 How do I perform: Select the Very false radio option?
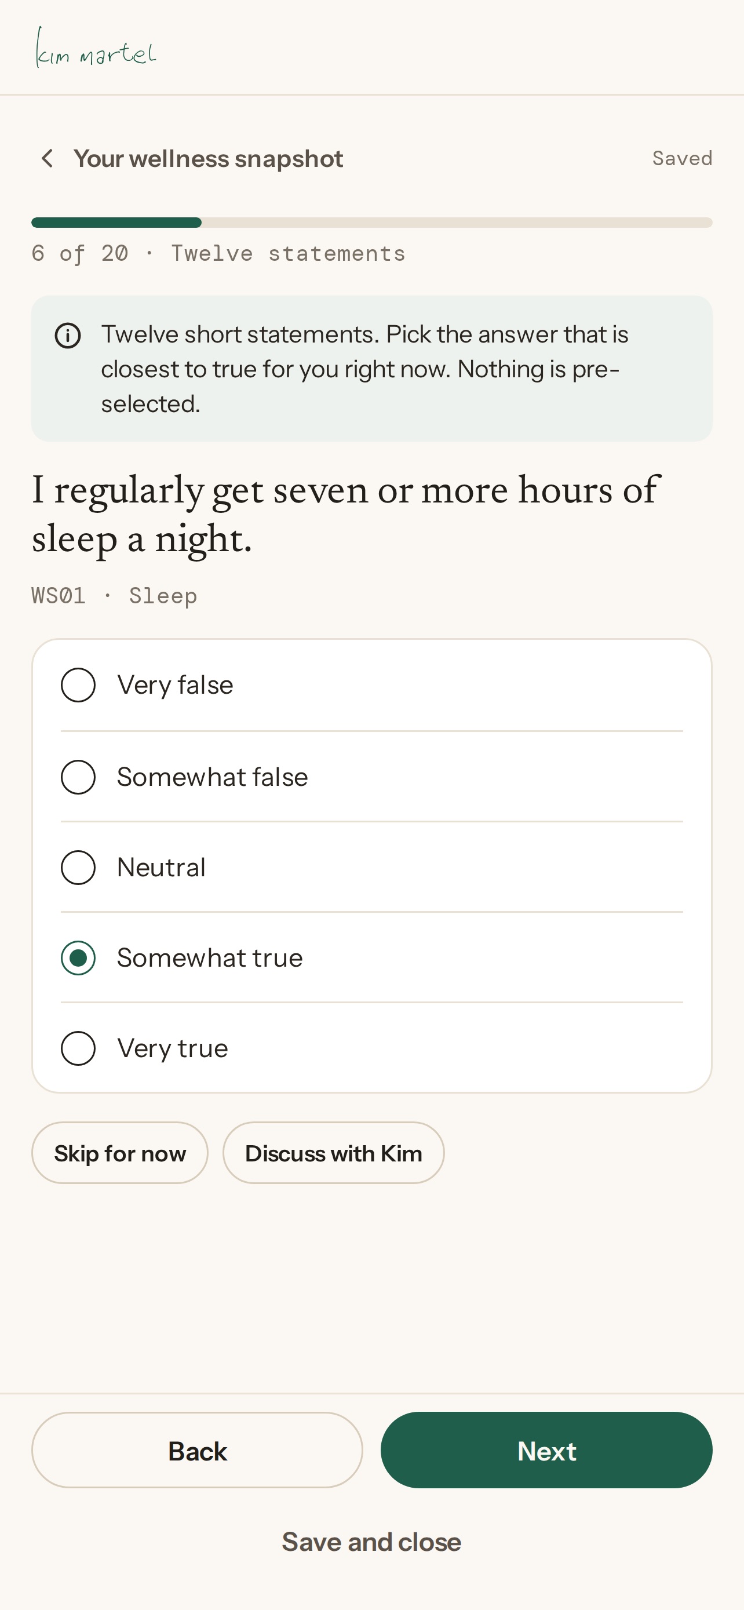tap(371, 685)
